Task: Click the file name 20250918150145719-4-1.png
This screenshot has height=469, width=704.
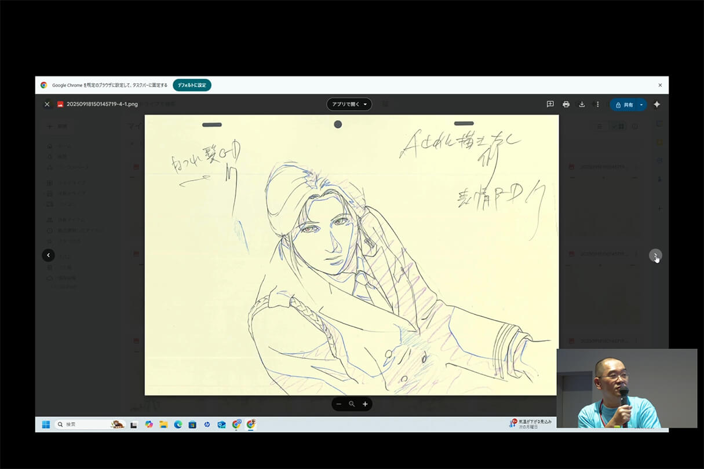Action: pos(102,104)
